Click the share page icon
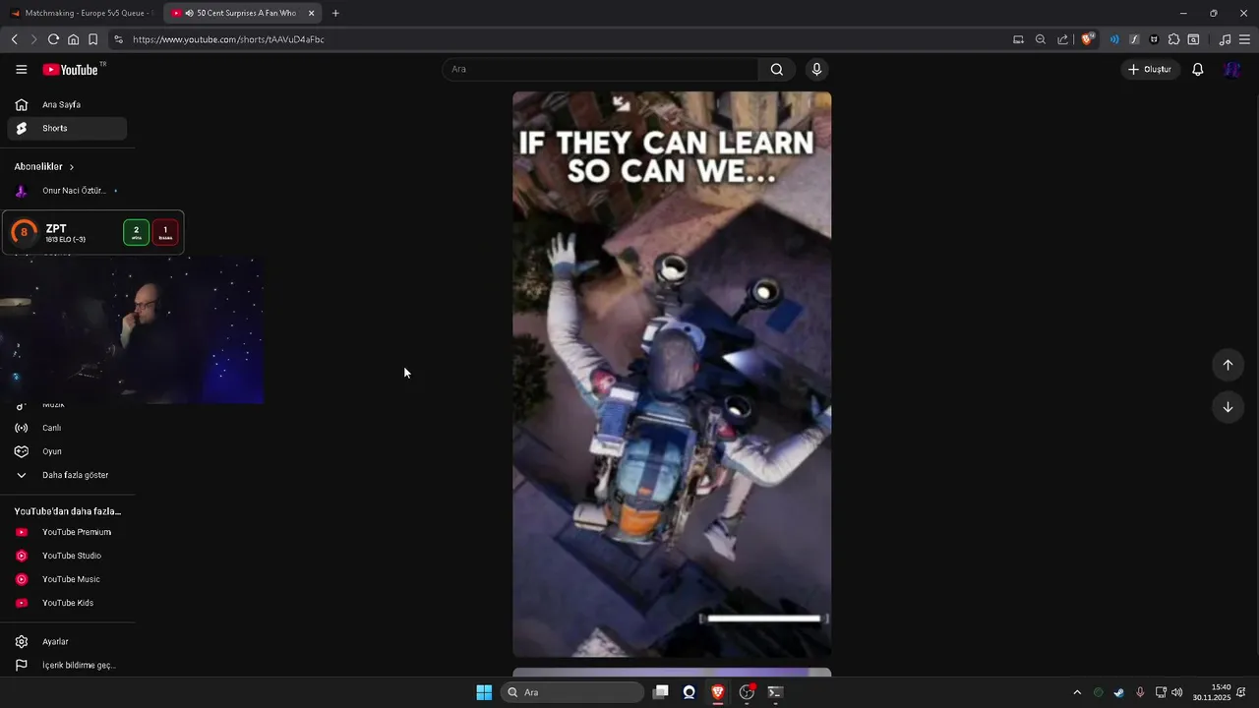 [1062, 39]
